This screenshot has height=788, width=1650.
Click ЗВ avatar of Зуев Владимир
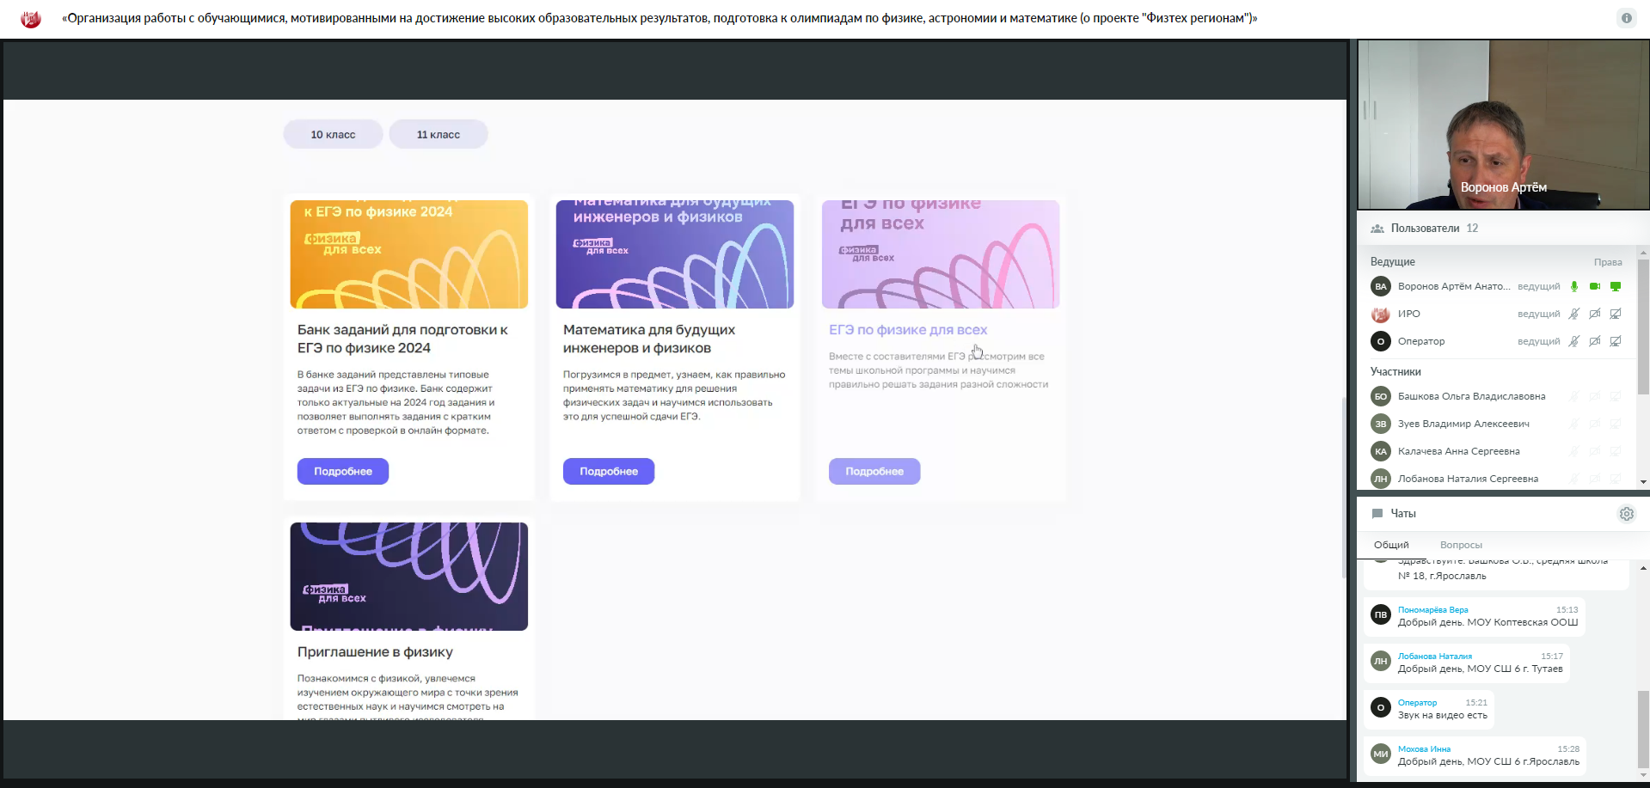click(x=1381, y=425)
